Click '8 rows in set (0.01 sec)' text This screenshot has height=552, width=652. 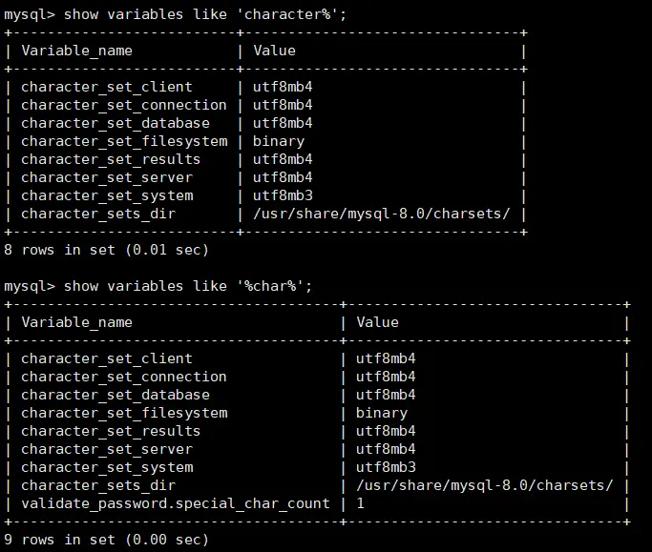click(106, 250)
